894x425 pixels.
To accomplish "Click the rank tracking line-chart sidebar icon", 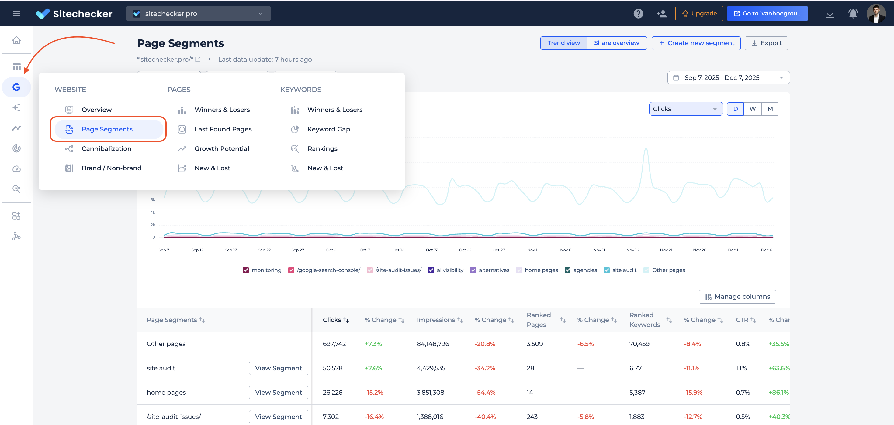I will tap(16, 128).
